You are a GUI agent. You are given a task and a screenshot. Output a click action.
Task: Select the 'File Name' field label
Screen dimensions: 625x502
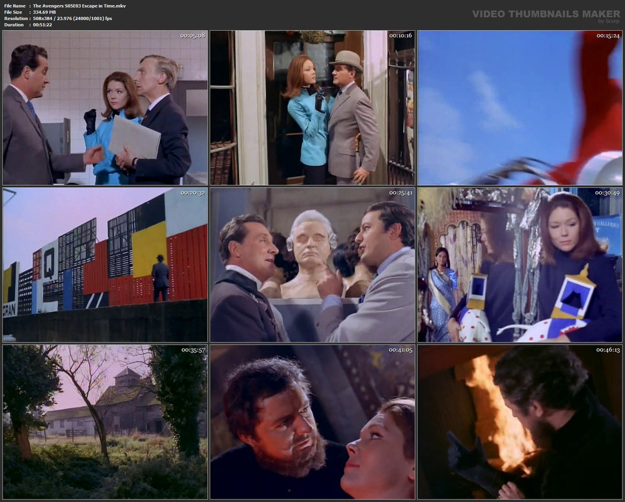tap(15, 6)
